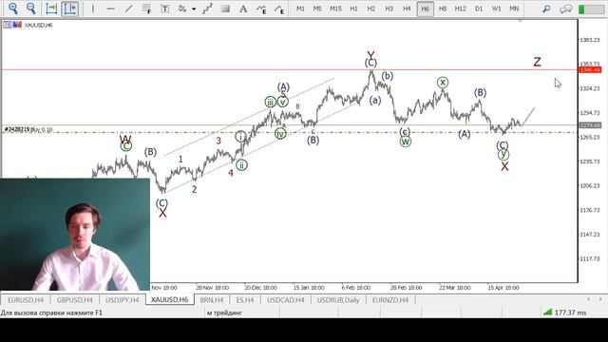
Task: Switch to M15 timeframe
Action: coord(335,9)
